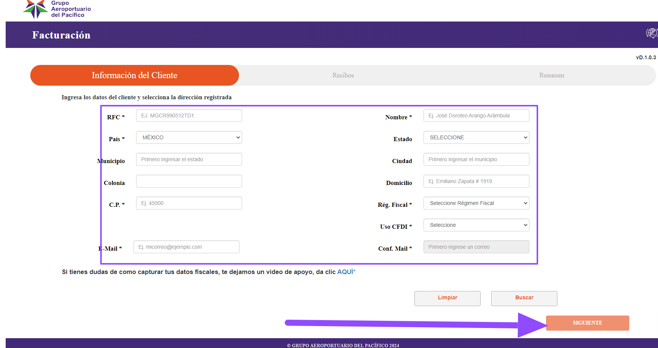Click the Uso CFDI * label
The width and height of the screenshot is (658, 348).
click(396, 226)
